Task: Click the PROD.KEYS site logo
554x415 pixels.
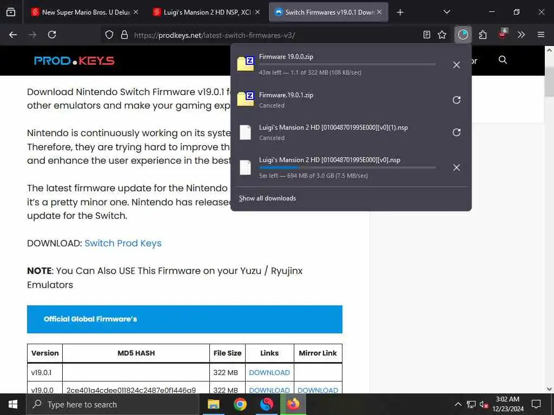Action: [74, 61]
